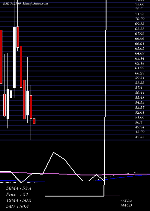Click the last small red candlestick

click(34, 121)
